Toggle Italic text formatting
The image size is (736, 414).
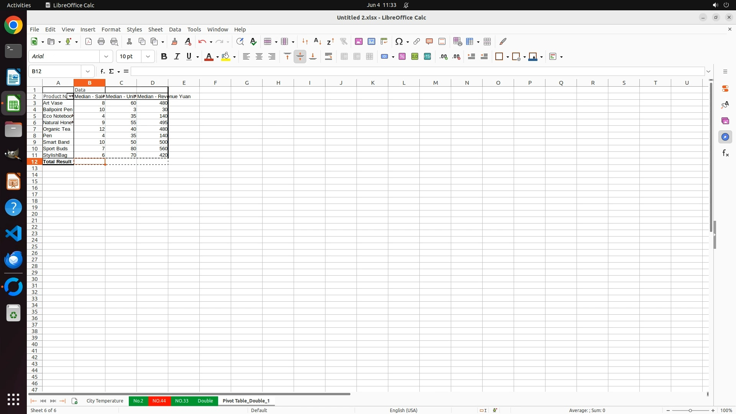177,57
